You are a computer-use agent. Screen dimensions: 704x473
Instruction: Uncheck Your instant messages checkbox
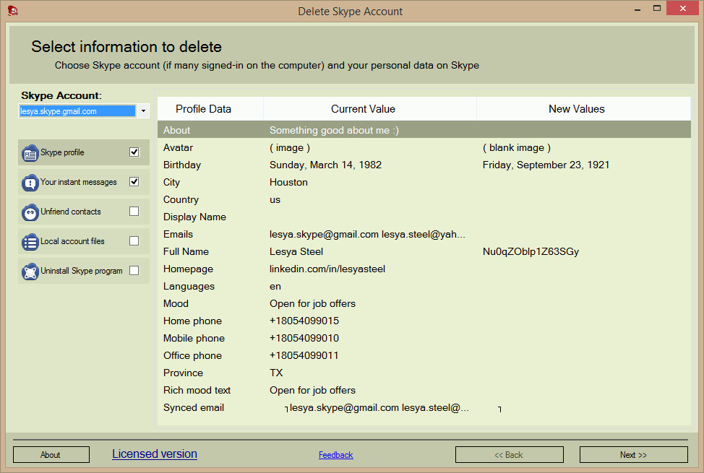pos(134,182)
